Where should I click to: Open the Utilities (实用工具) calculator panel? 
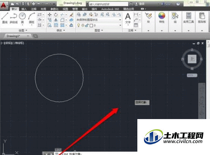(189, 18)
